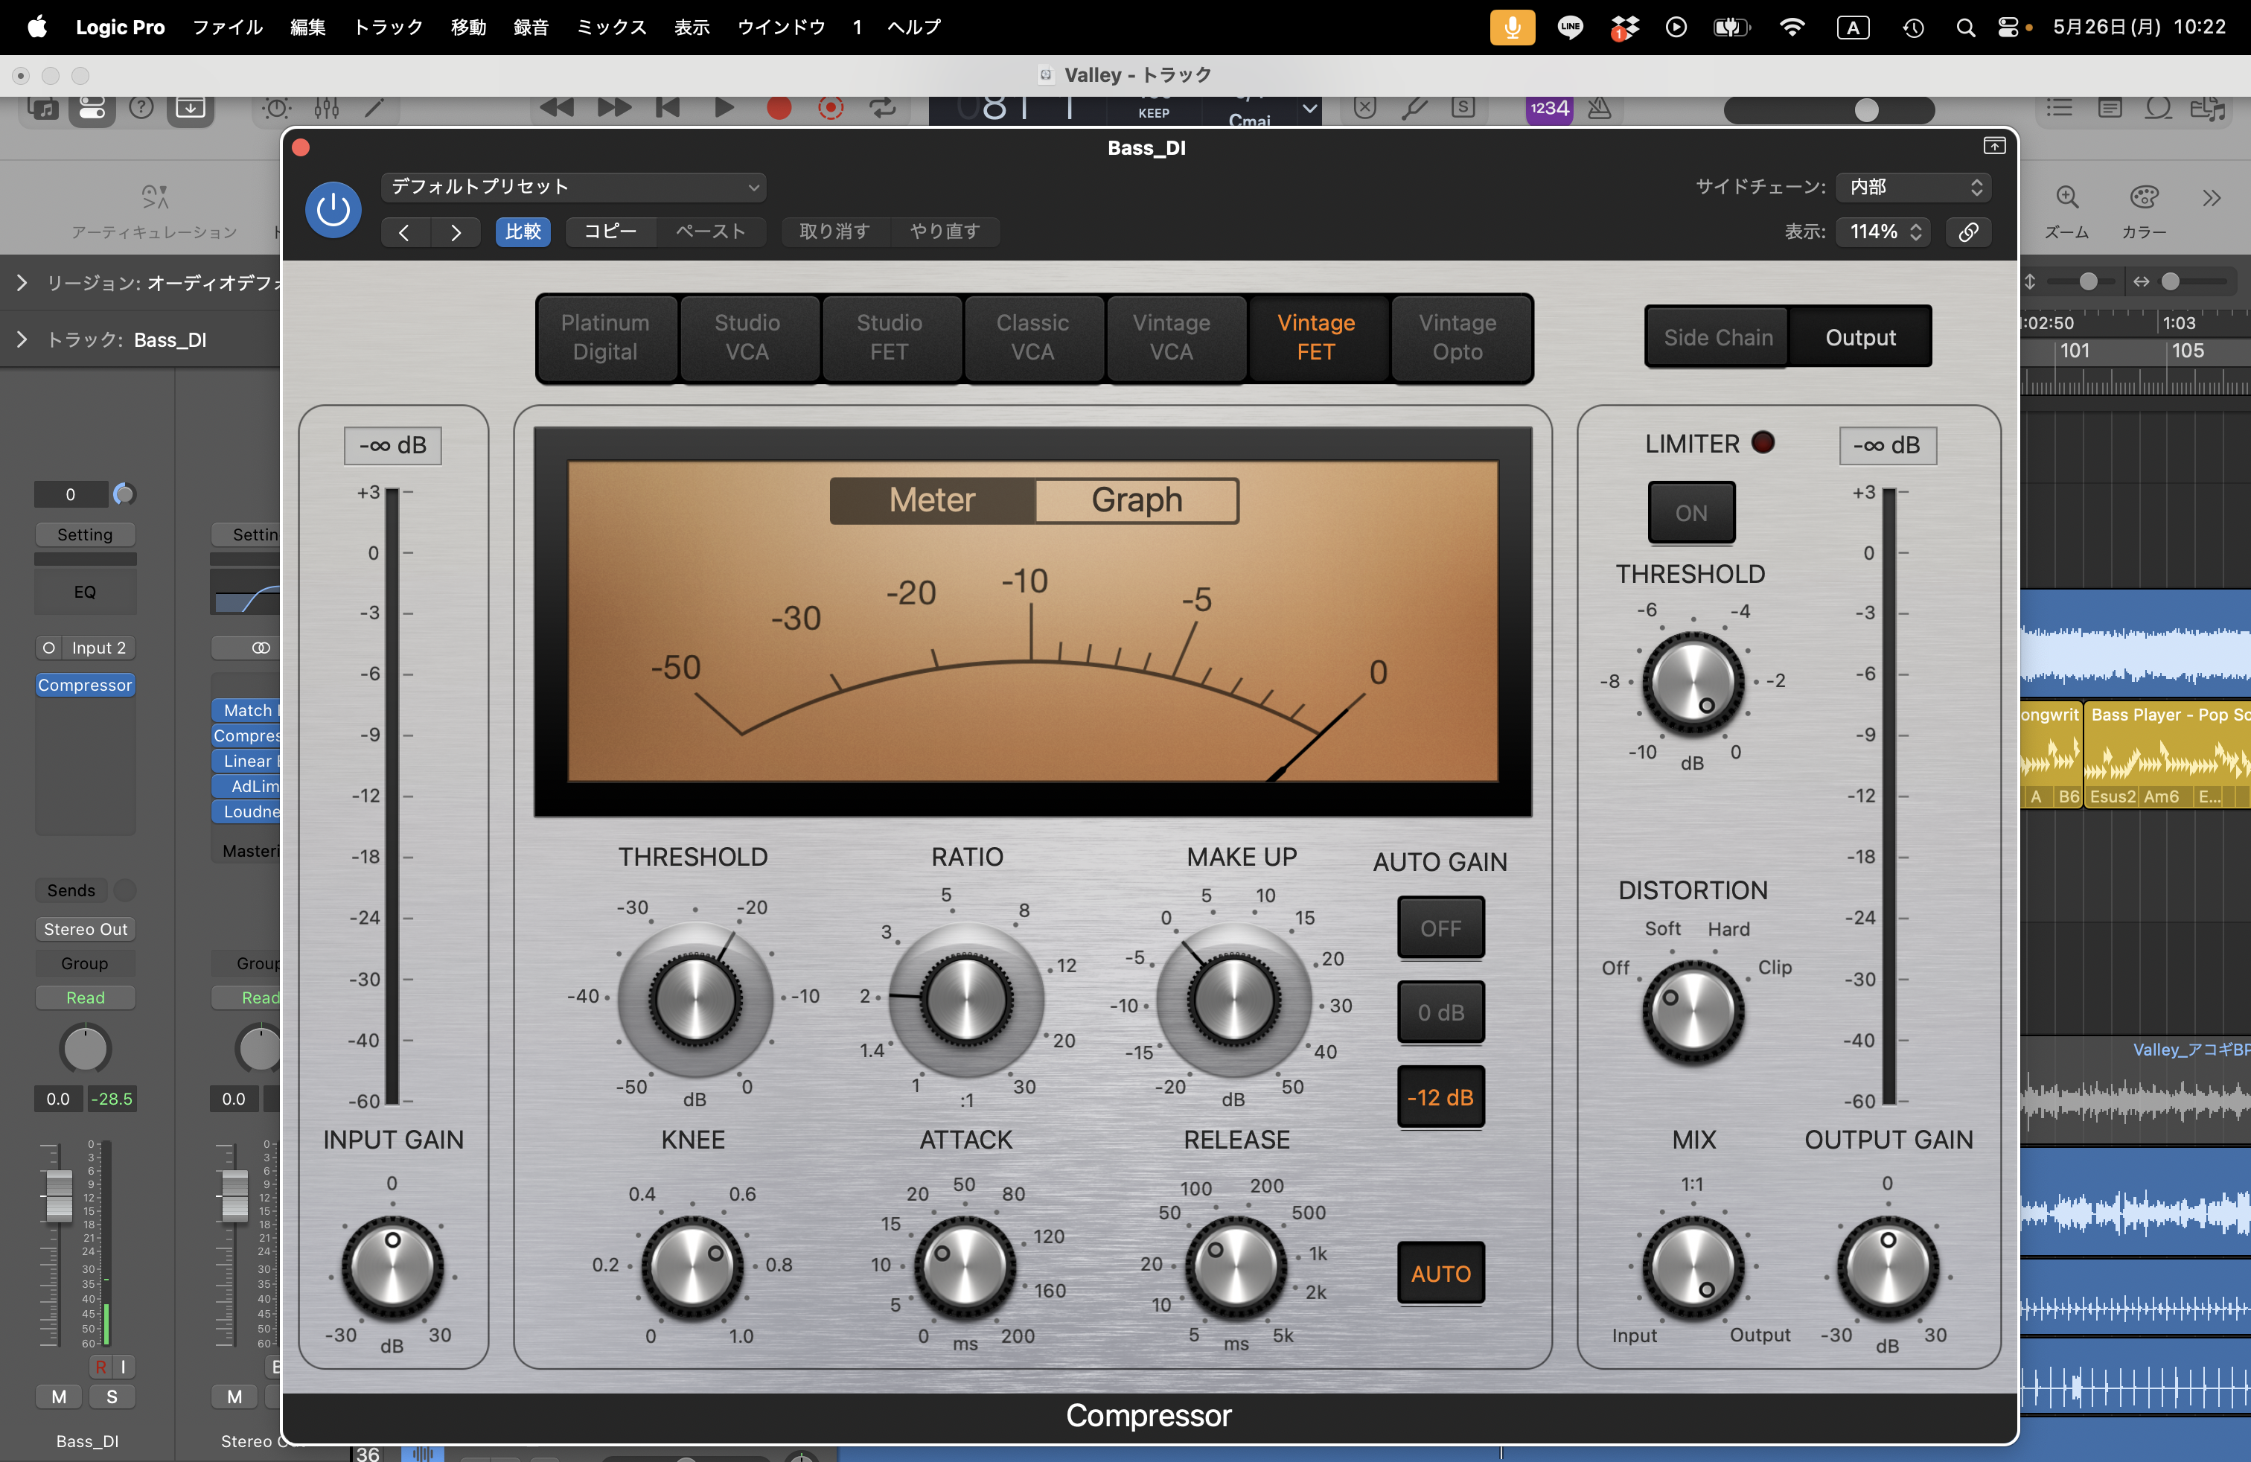The height and width of the screenshot is (1462, 2251).
Task: Click the compressor Threshold knob
Action: [x=695, y=999]
